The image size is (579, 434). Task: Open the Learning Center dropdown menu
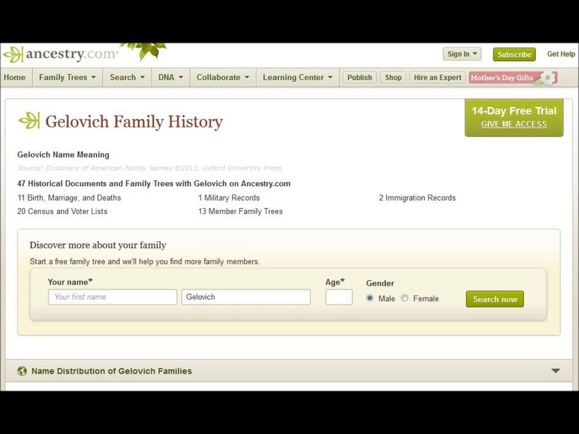click(297, 78)
